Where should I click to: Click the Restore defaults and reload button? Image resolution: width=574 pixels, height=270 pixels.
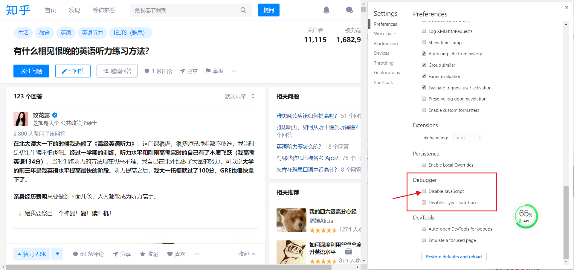(454, 256)
